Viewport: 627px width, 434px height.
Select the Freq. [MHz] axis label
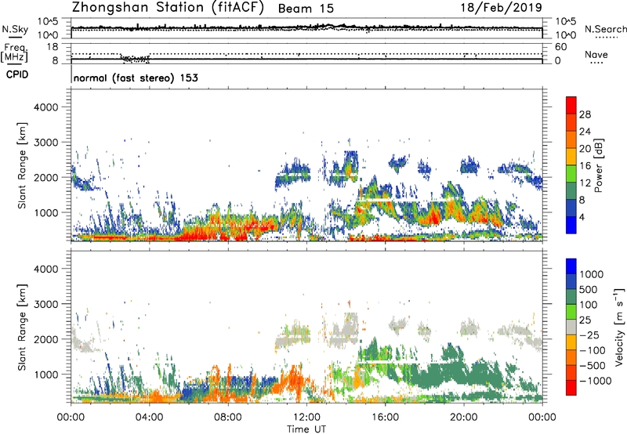[14, 52]
